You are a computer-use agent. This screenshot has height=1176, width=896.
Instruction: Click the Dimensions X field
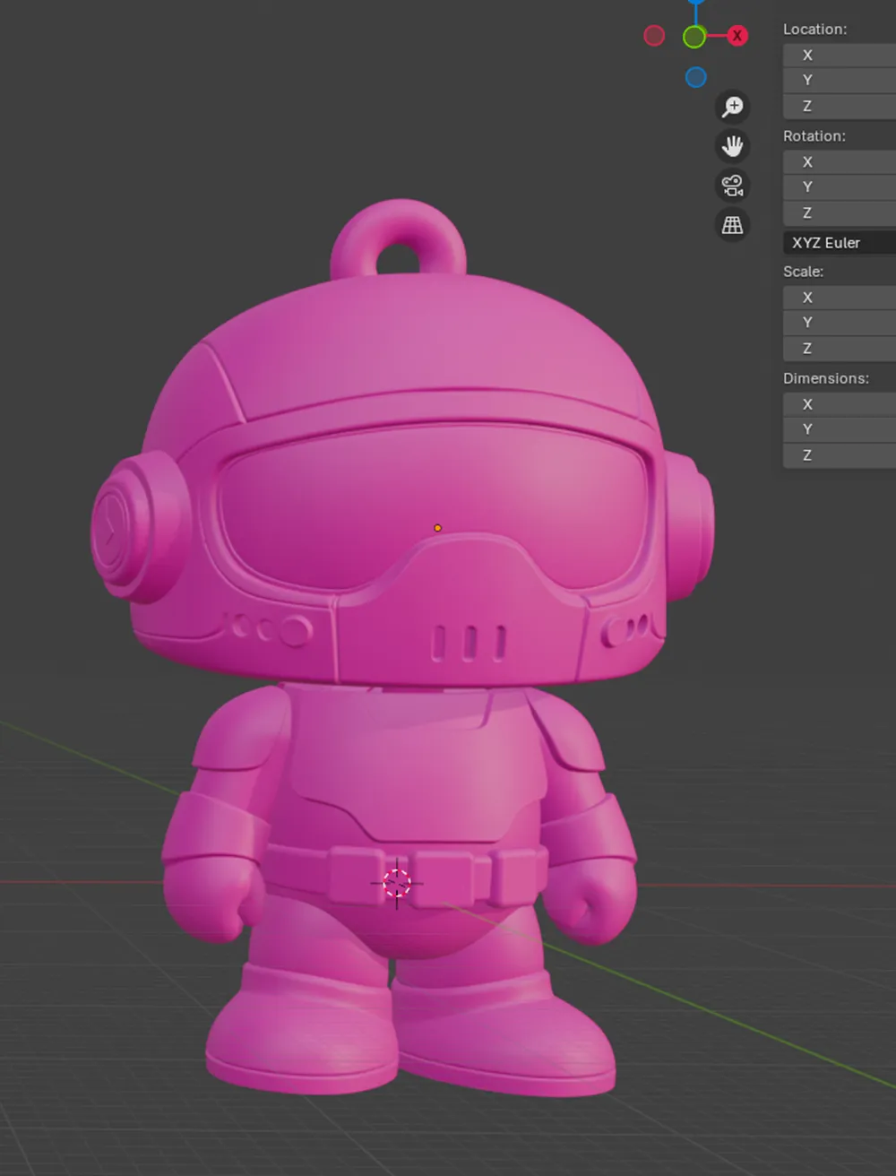point(840,404)
